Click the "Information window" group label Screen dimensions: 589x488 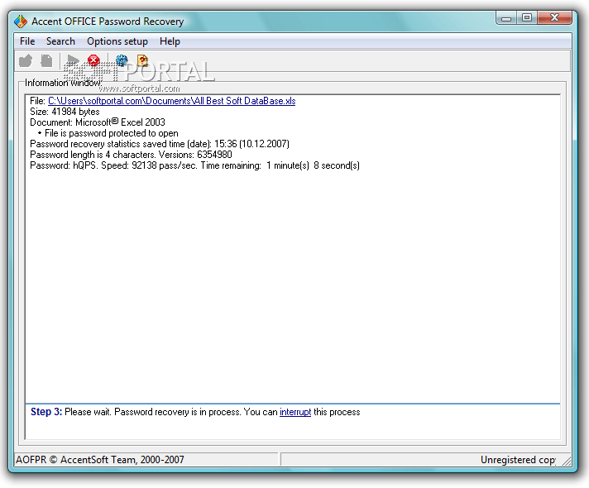pos(63,83)
